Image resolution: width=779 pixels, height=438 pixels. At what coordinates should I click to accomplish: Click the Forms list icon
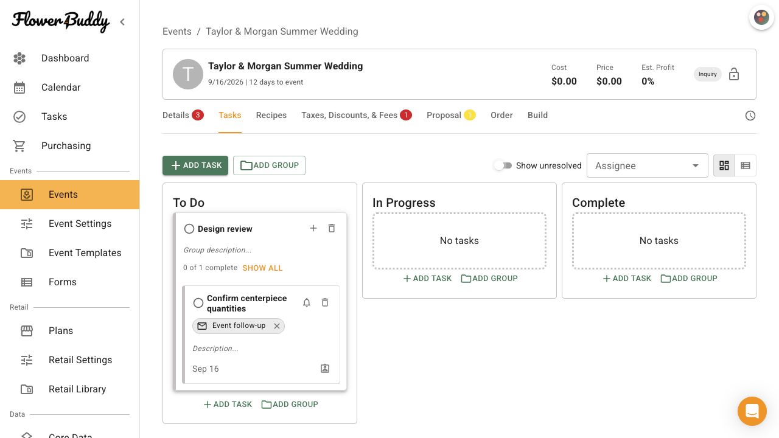click(x=27, y=282)
